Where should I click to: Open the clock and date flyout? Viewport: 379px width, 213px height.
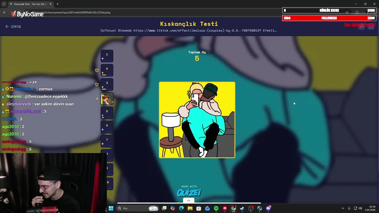coord(370,208)
